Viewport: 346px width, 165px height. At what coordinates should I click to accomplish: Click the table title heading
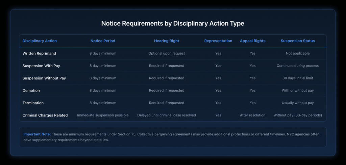tap(173, 24)
